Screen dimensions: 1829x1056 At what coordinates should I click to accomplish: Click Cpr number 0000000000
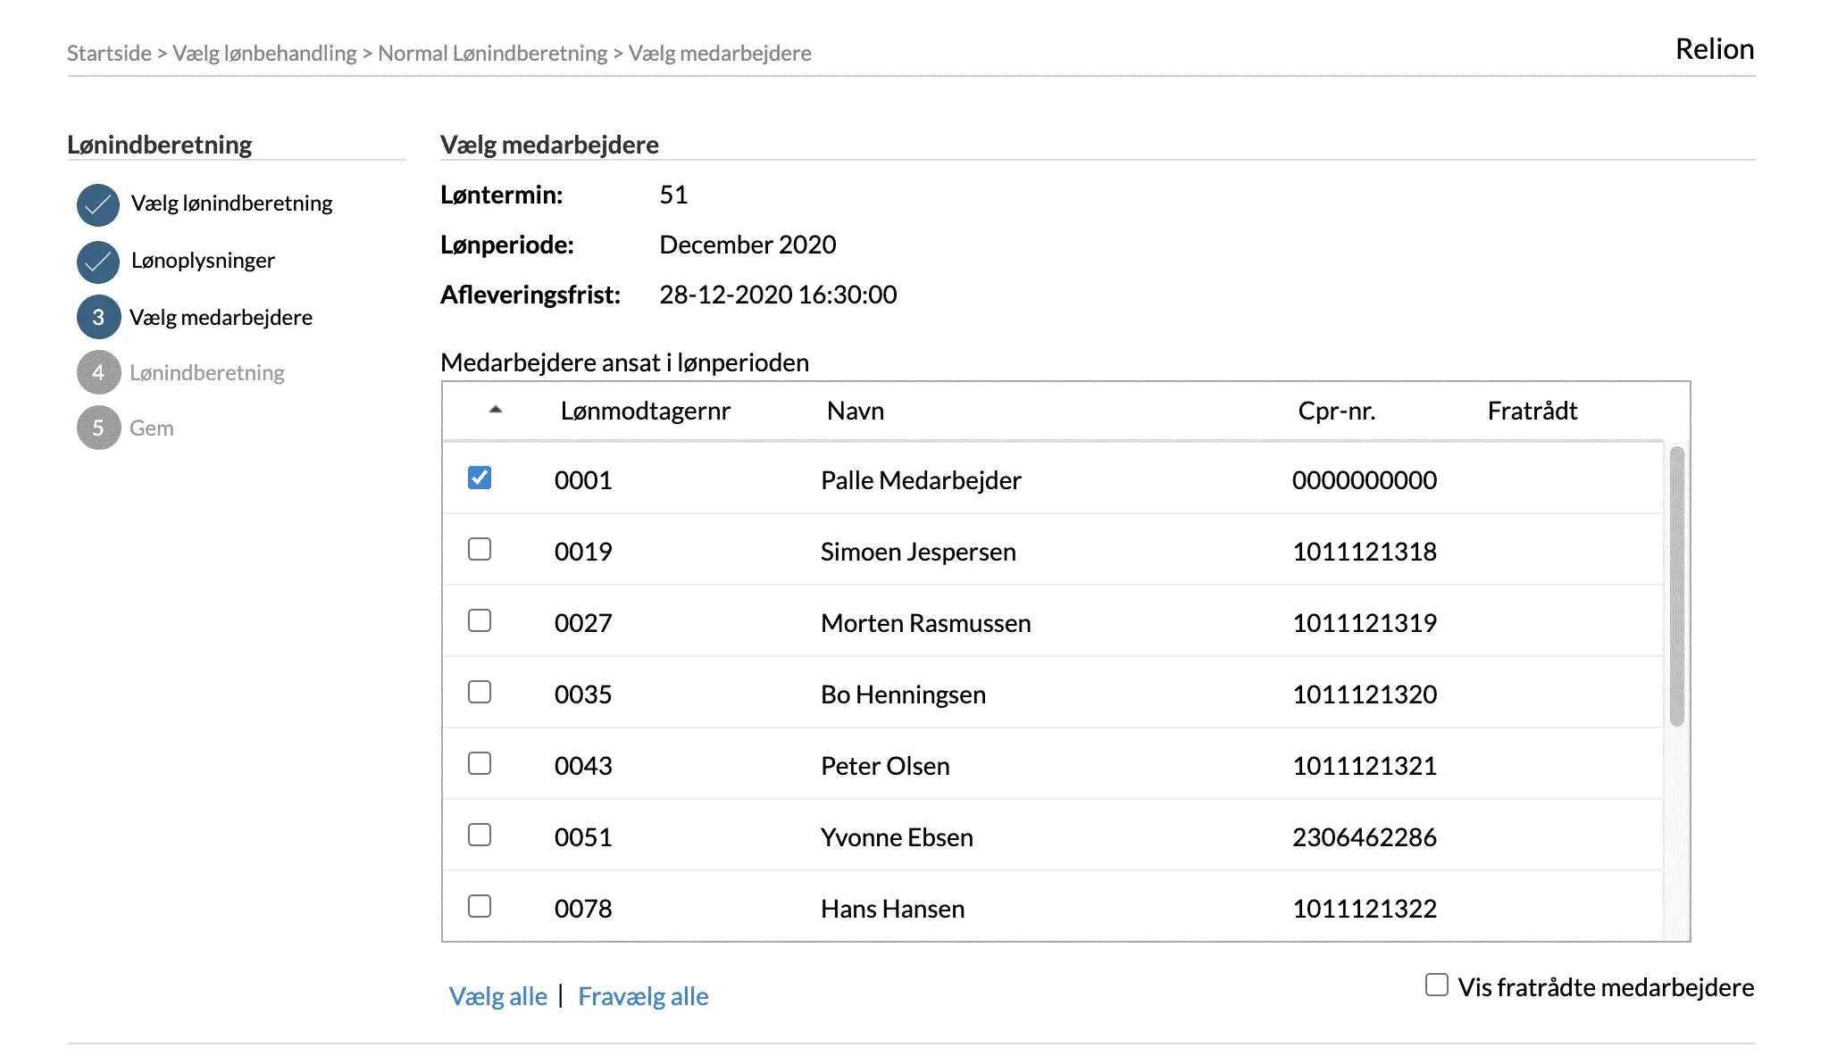click(x=1365, y=480)
